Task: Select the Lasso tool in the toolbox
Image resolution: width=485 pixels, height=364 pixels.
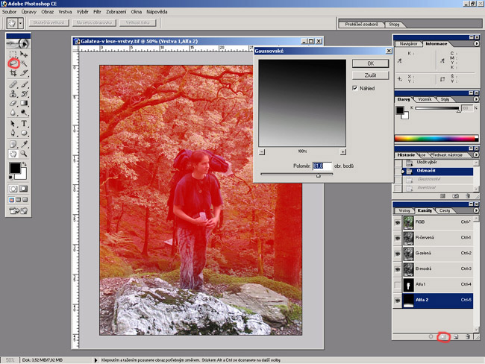Action: click(13, 64)
